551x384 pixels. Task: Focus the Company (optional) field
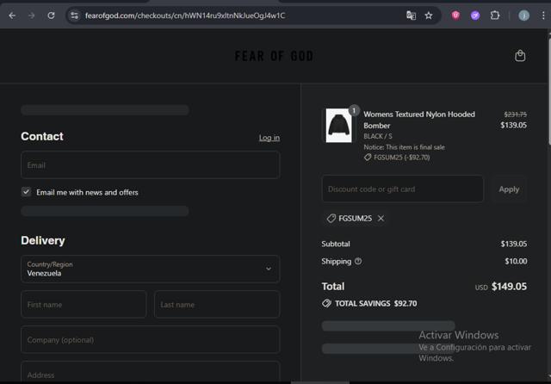[x=151, y=340]
